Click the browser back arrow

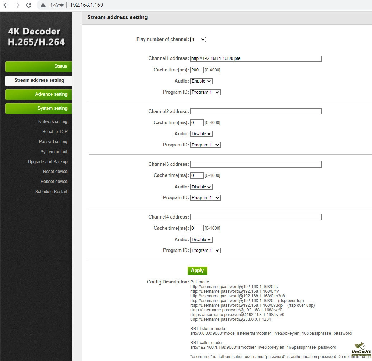click(x=6, y=5)
